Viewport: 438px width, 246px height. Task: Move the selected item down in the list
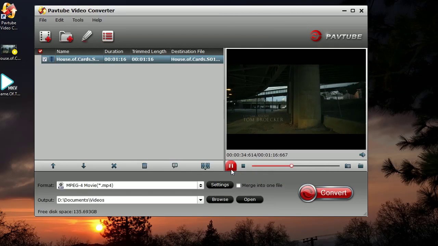pos(83,166)
